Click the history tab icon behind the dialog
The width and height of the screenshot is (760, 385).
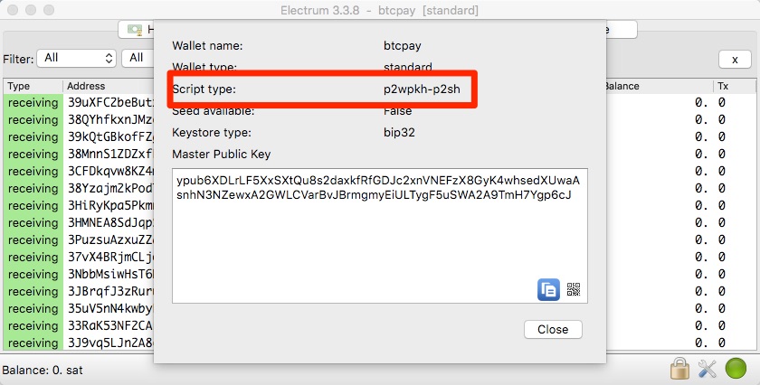pos(134,30)
